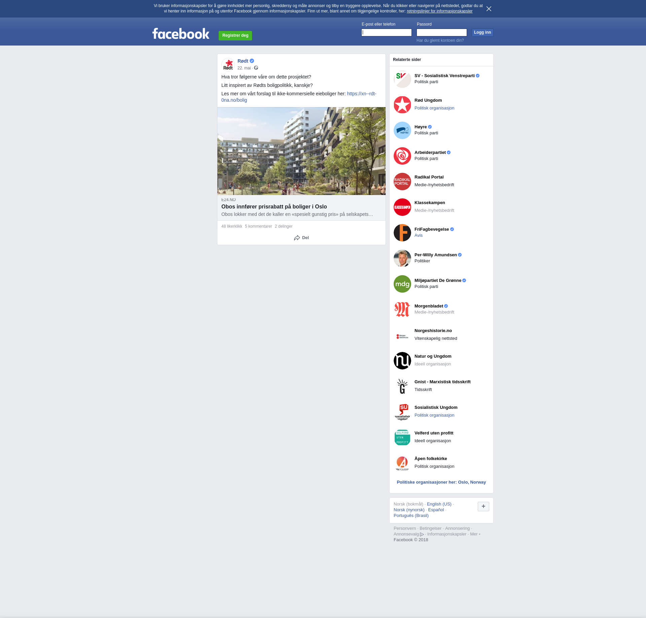Screen dimensions: 646x618
Task: Focus the Passord input field
Action: [x=442, y=32]
